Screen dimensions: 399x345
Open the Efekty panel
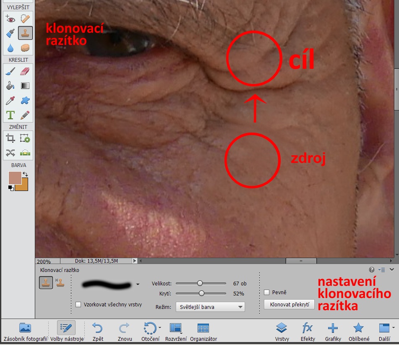tap(308, 332)
